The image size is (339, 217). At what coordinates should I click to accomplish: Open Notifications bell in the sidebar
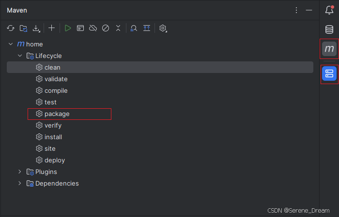point(329,10)
